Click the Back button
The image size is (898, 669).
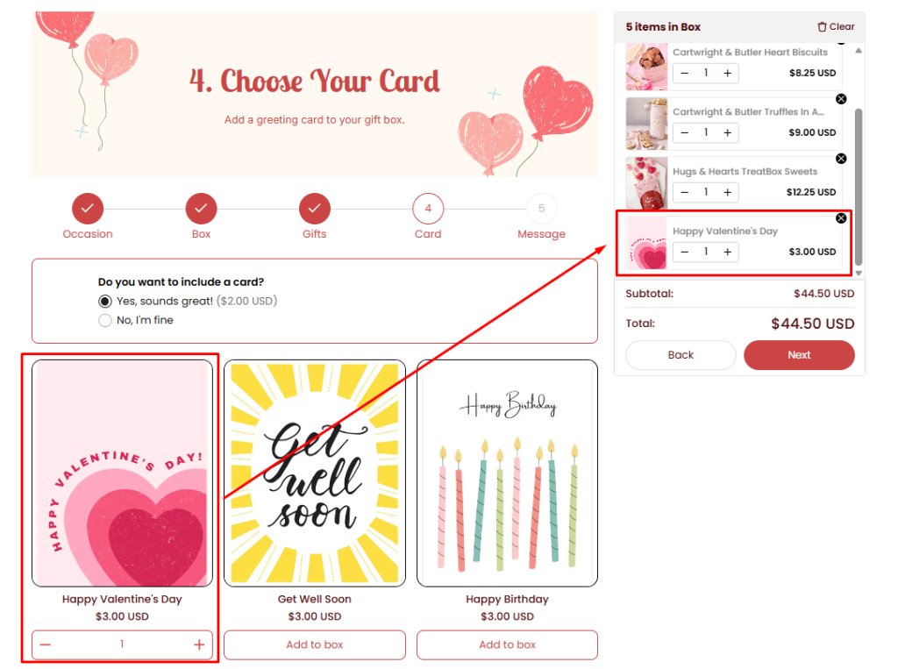[681, 355]
